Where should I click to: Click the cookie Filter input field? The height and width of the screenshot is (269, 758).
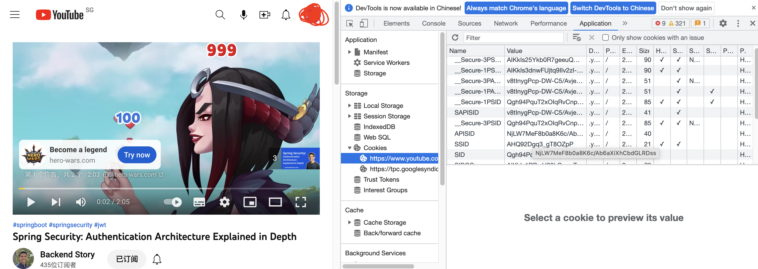tap(513, 38)
